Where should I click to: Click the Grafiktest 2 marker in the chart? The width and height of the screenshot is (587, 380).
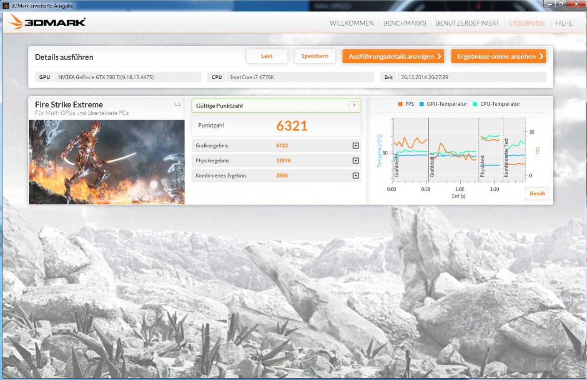(x=432, y=165)
